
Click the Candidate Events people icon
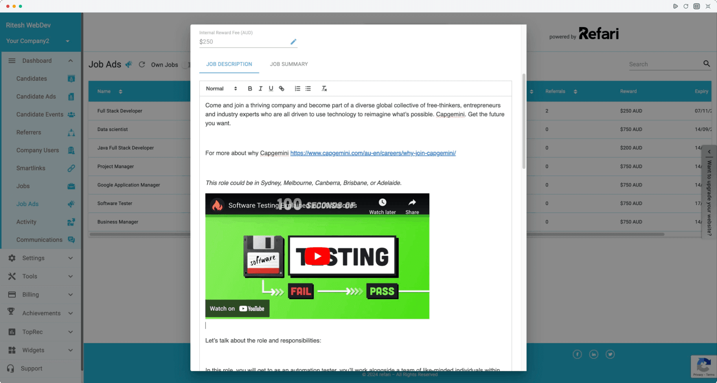tap(71, 115)
